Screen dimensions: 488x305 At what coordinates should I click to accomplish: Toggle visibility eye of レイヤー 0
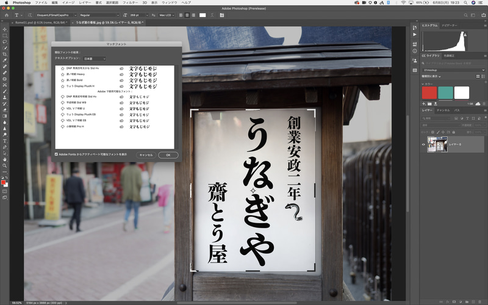[x=423, y=145]
